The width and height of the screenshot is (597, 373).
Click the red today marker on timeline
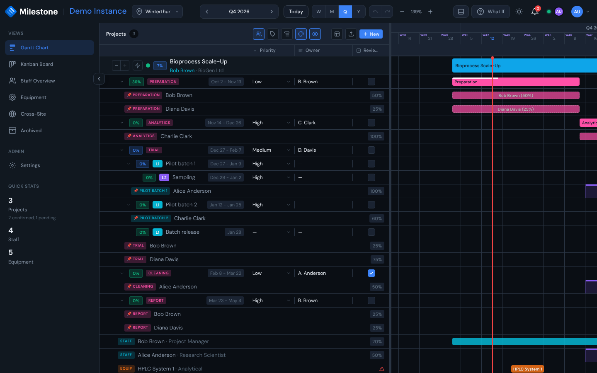[493, 58]
